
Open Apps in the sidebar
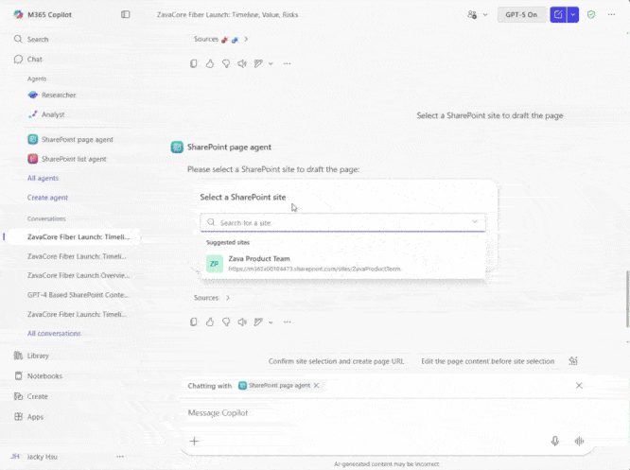(28, 417)
